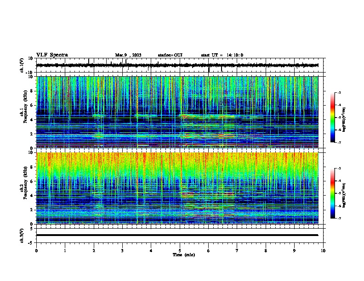Click the "station=OUI" header label

[x=170, y=55]
